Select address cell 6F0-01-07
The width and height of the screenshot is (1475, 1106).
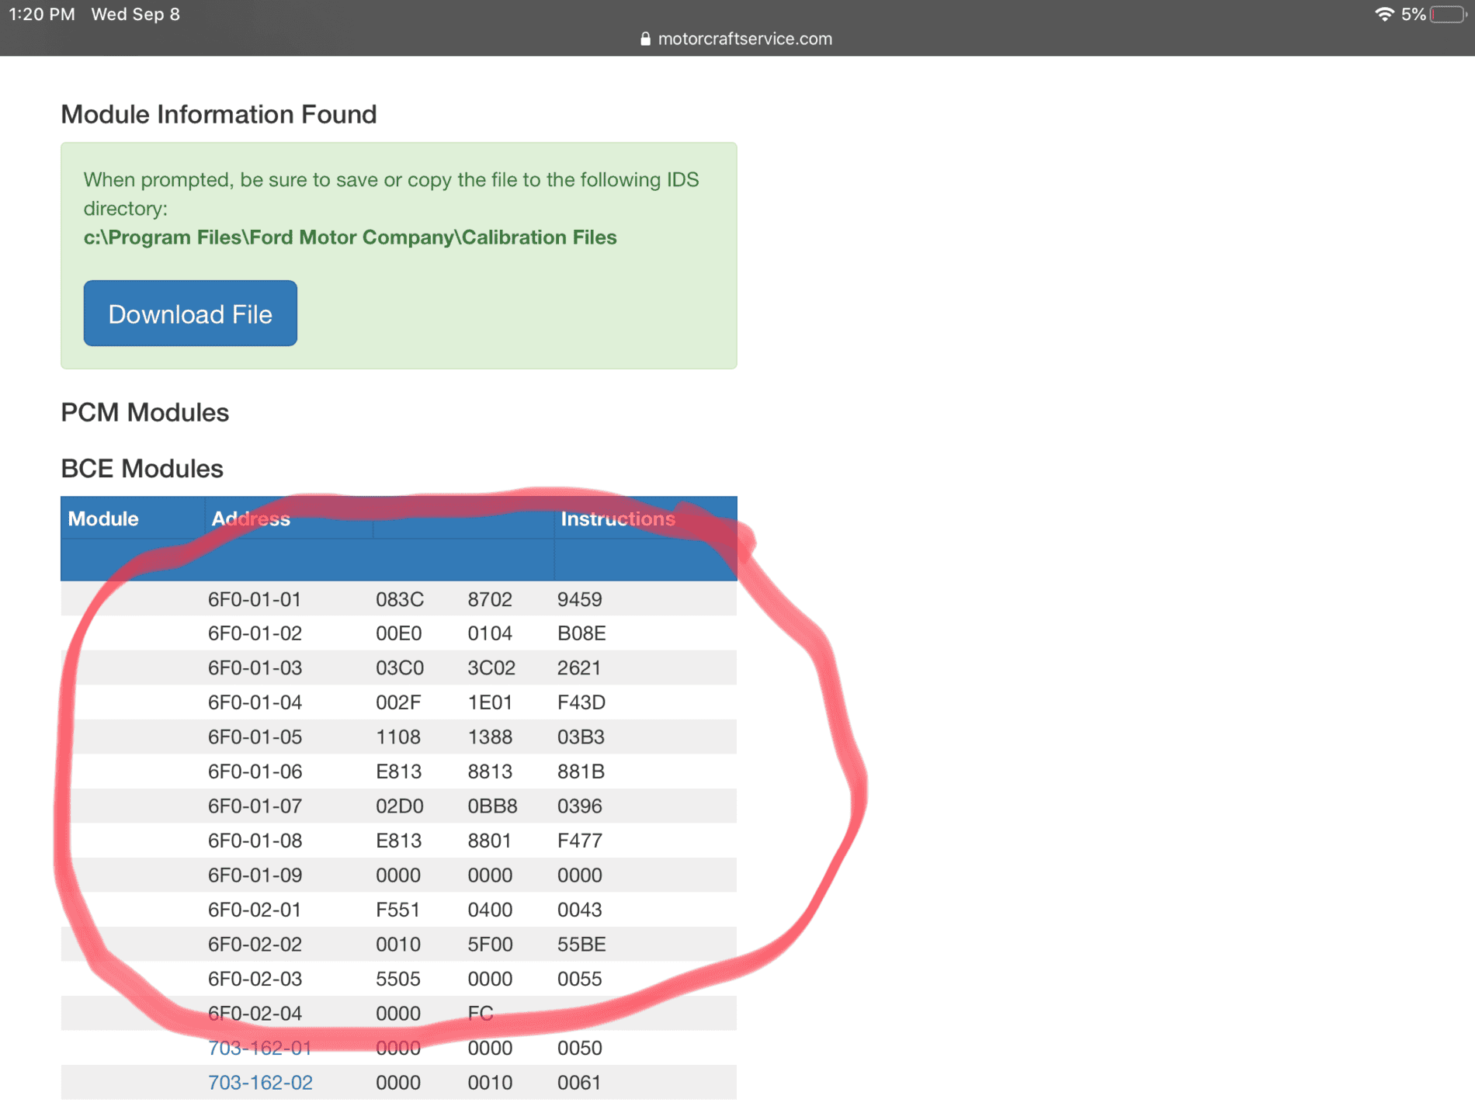(x=255, y=806)
